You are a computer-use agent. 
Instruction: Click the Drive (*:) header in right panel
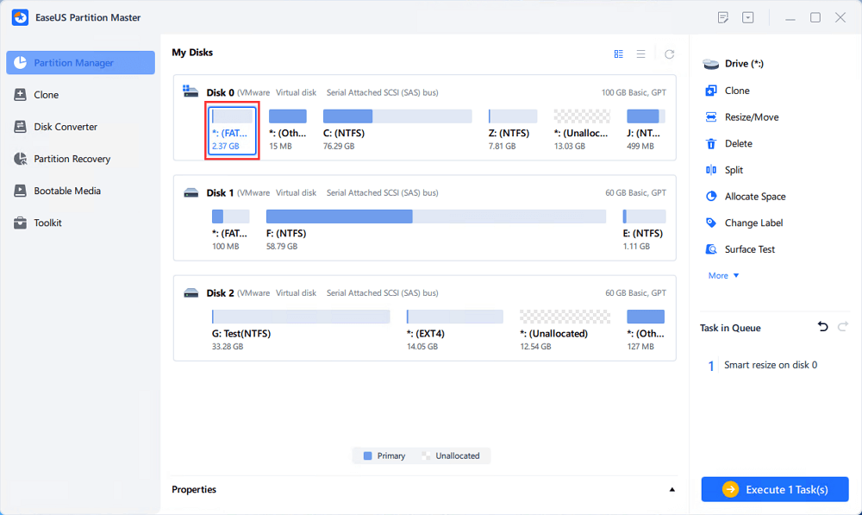point(744,64)
